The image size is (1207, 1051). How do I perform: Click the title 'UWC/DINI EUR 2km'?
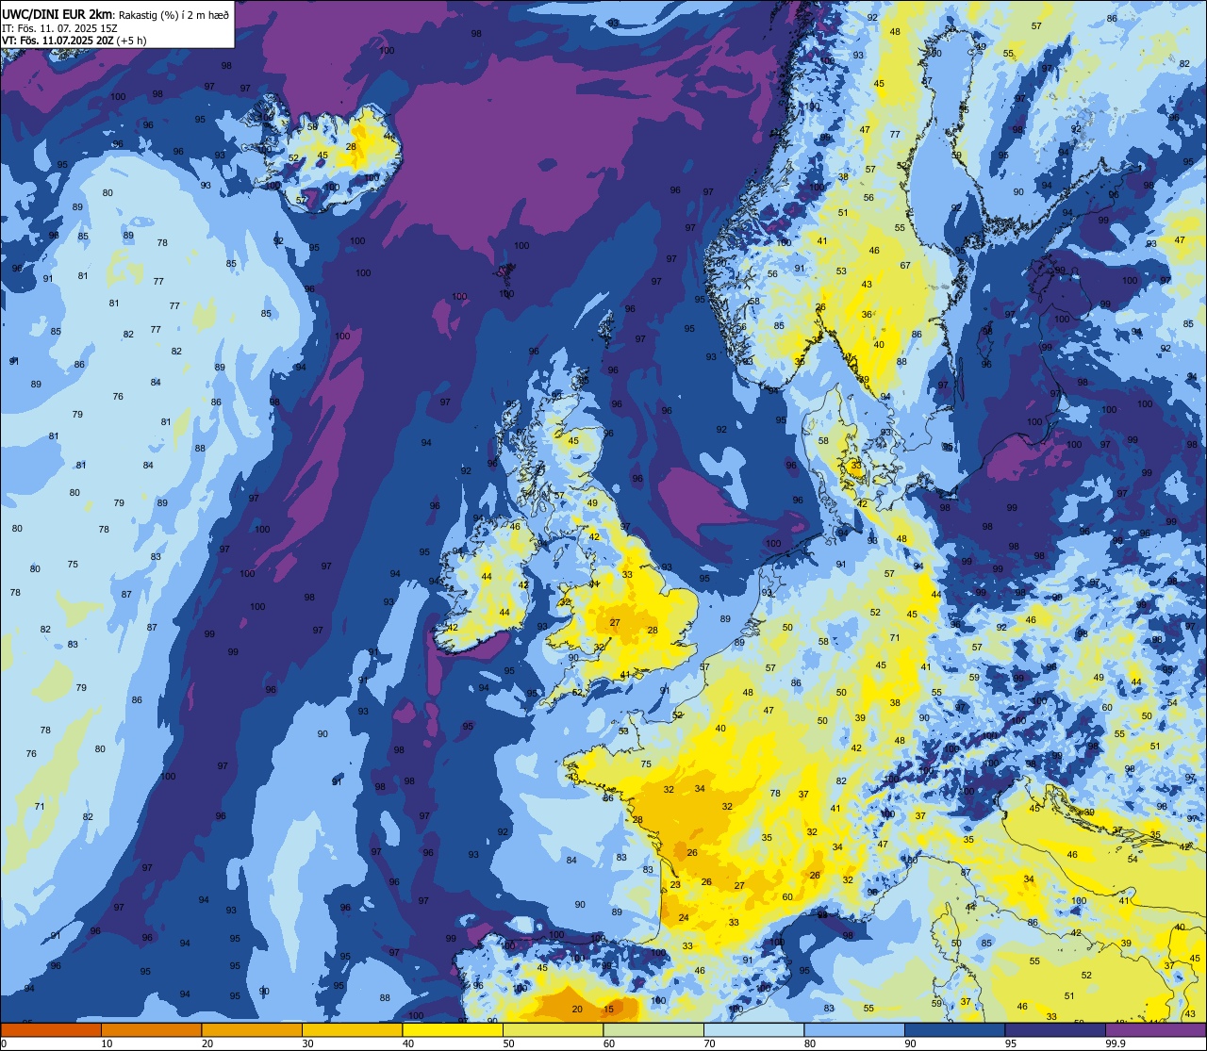57,15
